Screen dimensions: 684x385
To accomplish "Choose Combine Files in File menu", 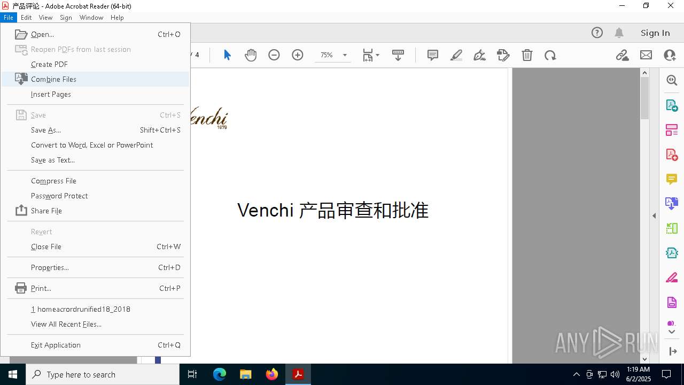I will pos(95,79).
